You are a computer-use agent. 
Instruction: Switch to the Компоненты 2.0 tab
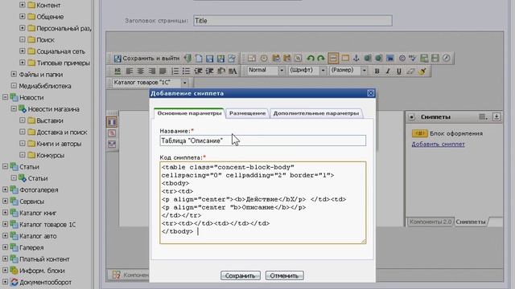pyautogui.click(x=431, y=222)
